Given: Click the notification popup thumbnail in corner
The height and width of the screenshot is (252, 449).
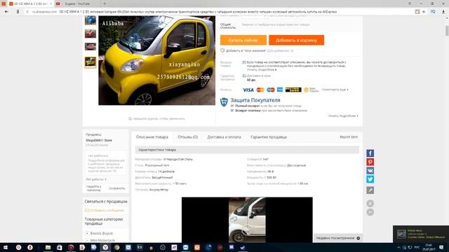Looking at the screenshot, I should click(x=401, y=234).
